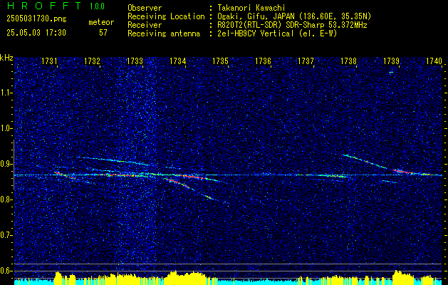Viewport: 448px width, 285px height.
Task: Click the 1734 time marker
Action: pos(178,61)
